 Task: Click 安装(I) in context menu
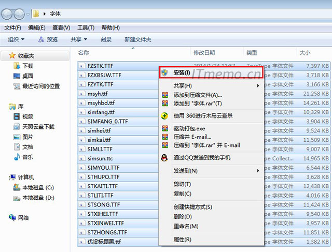(211, 73)
